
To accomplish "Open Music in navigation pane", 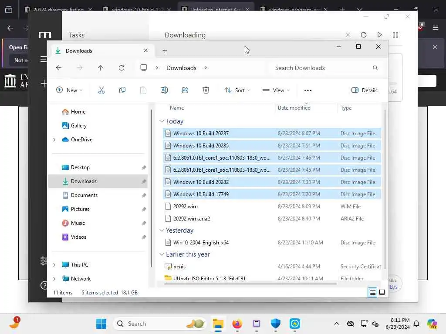I will tap(73, 223).
